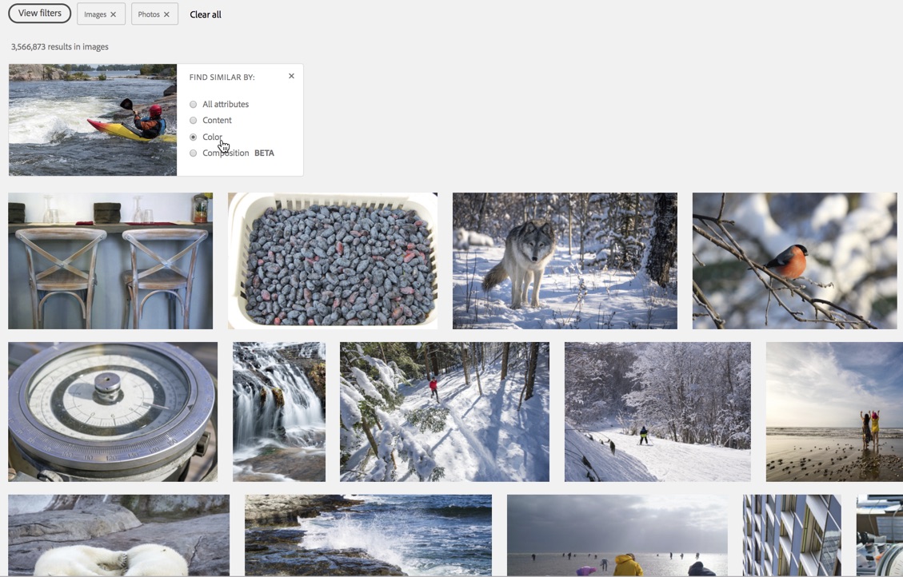Open the cascading waterfall photo

click(x=279, y=412)
